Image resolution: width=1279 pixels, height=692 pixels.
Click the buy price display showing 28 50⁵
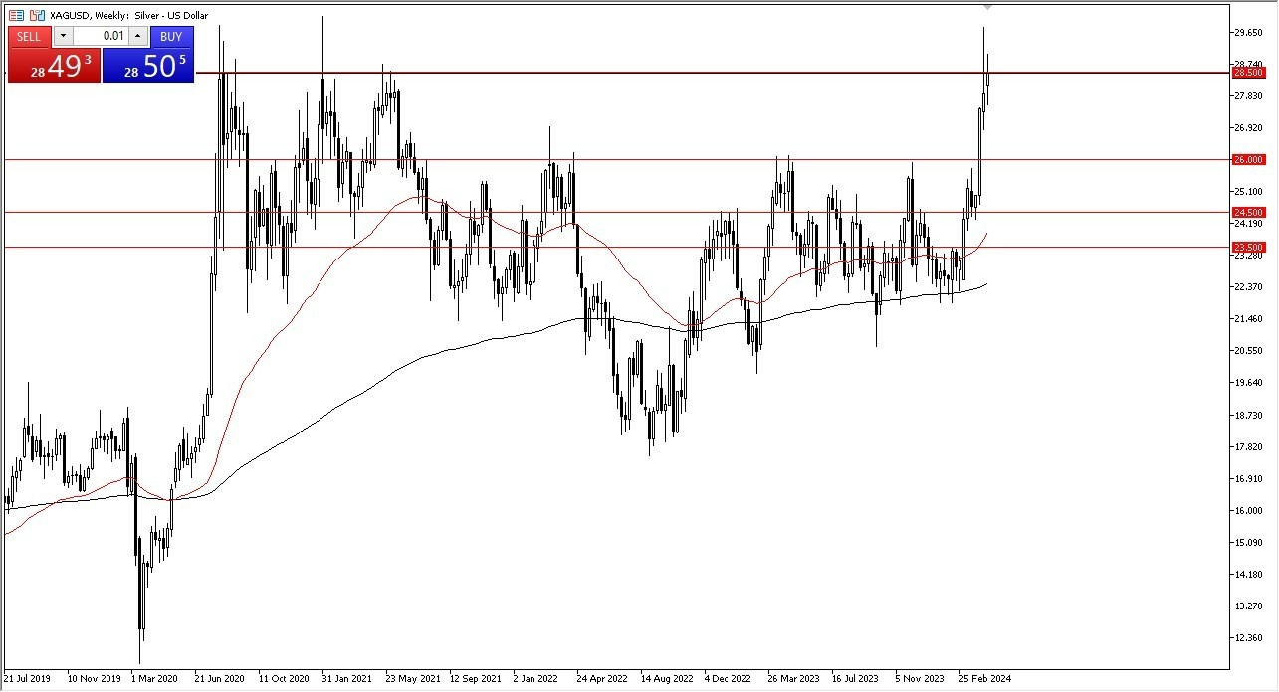pyautogui.click(x=149, y=70)
